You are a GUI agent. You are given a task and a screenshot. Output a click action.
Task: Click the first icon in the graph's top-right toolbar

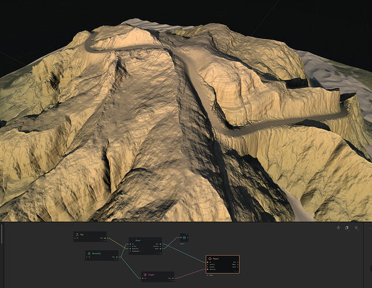pyautogui.click(x=339, y=228)
